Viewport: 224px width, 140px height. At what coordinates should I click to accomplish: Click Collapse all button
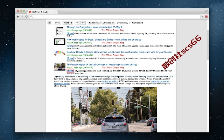click(108, 22)
